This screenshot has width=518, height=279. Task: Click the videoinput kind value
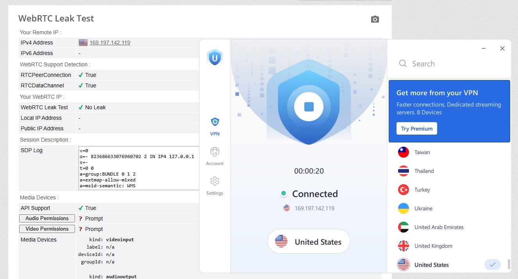[120, 240]
